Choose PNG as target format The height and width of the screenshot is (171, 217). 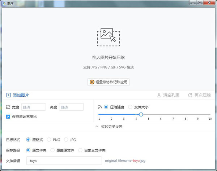pyautogui.click(x=49, y=139)
